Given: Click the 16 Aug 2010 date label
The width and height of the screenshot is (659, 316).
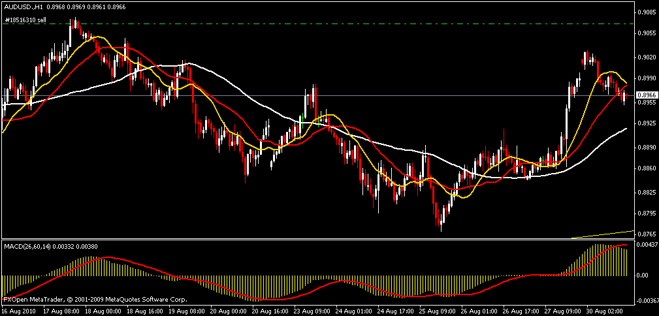Looking at the screenshot, I should pyautogui.click(x=17, y=312).
